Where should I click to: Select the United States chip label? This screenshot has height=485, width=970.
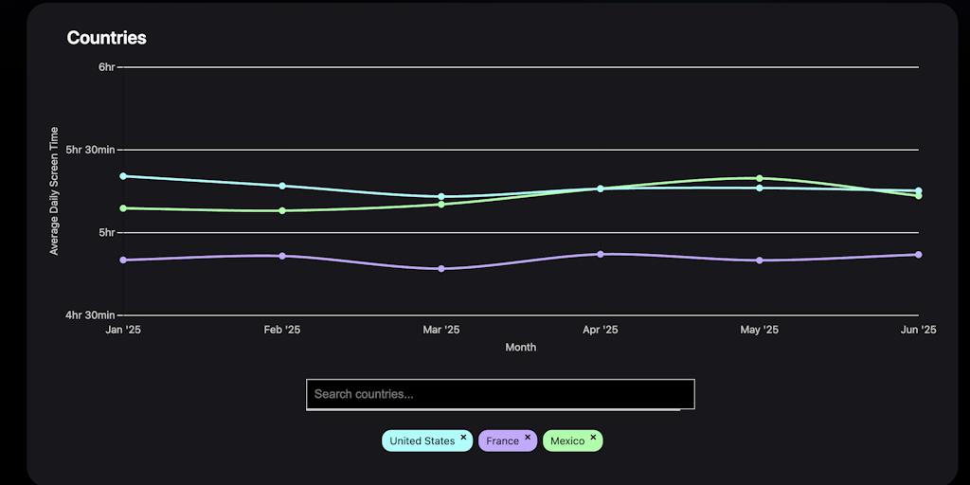tap(422, 441)
